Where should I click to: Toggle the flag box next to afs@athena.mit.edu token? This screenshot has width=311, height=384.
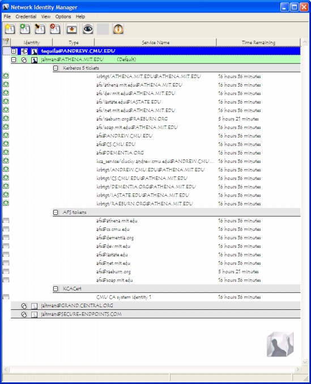click(6, 221)
